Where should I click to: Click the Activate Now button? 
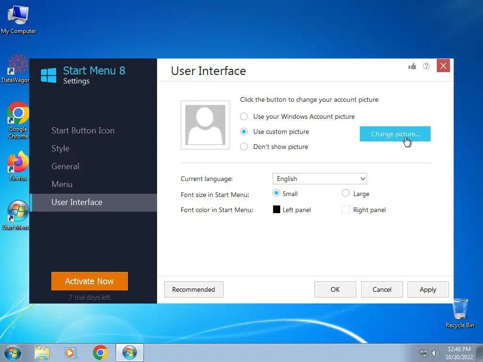click(x=90, y=281)
